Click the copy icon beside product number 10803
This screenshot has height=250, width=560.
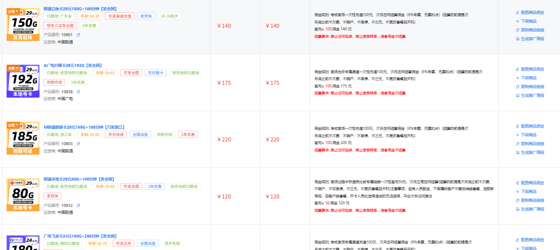point(78,144)
